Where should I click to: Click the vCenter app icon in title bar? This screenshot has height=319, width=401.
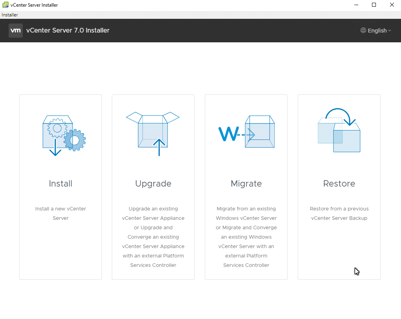tap(5, 5)
